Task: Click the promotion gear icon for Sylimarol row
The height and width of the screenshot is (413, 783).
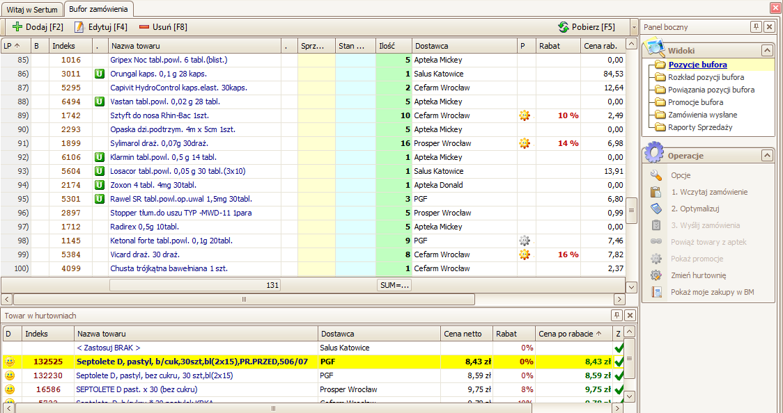Action: pos(525,143)
